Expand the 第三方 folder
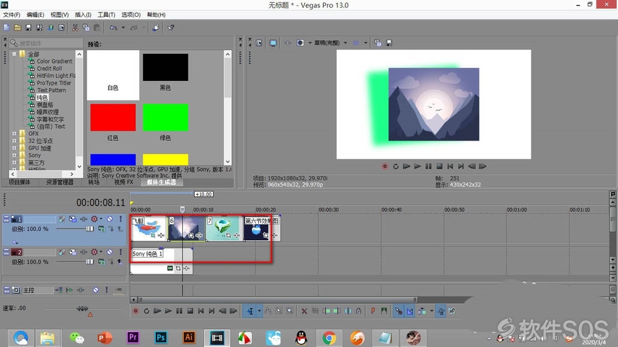This screenshot has width=618, height=347. pos(14,162)
